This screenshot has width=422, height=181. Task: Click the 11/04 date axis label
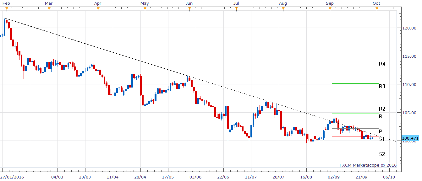coord(112,177)
